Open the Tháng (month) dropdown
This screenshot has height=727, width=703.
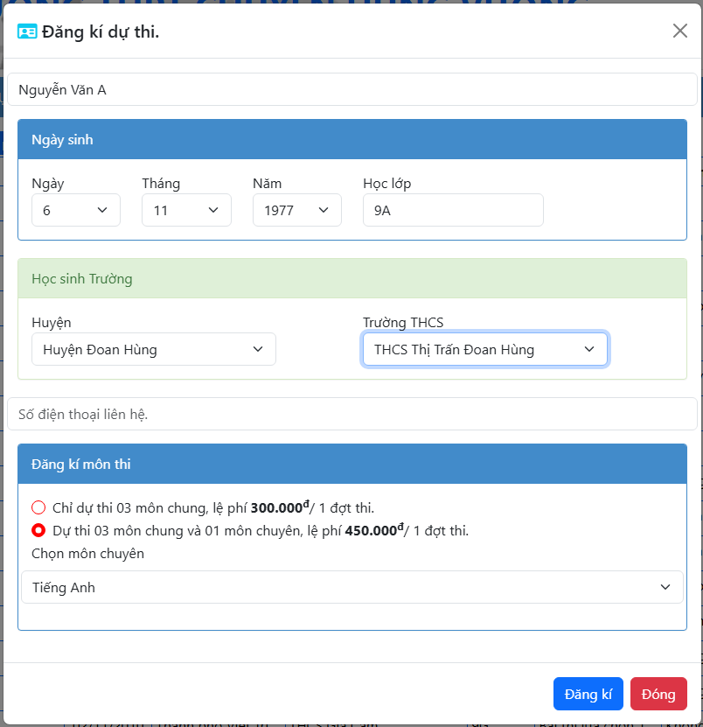(x=186, y=210)
